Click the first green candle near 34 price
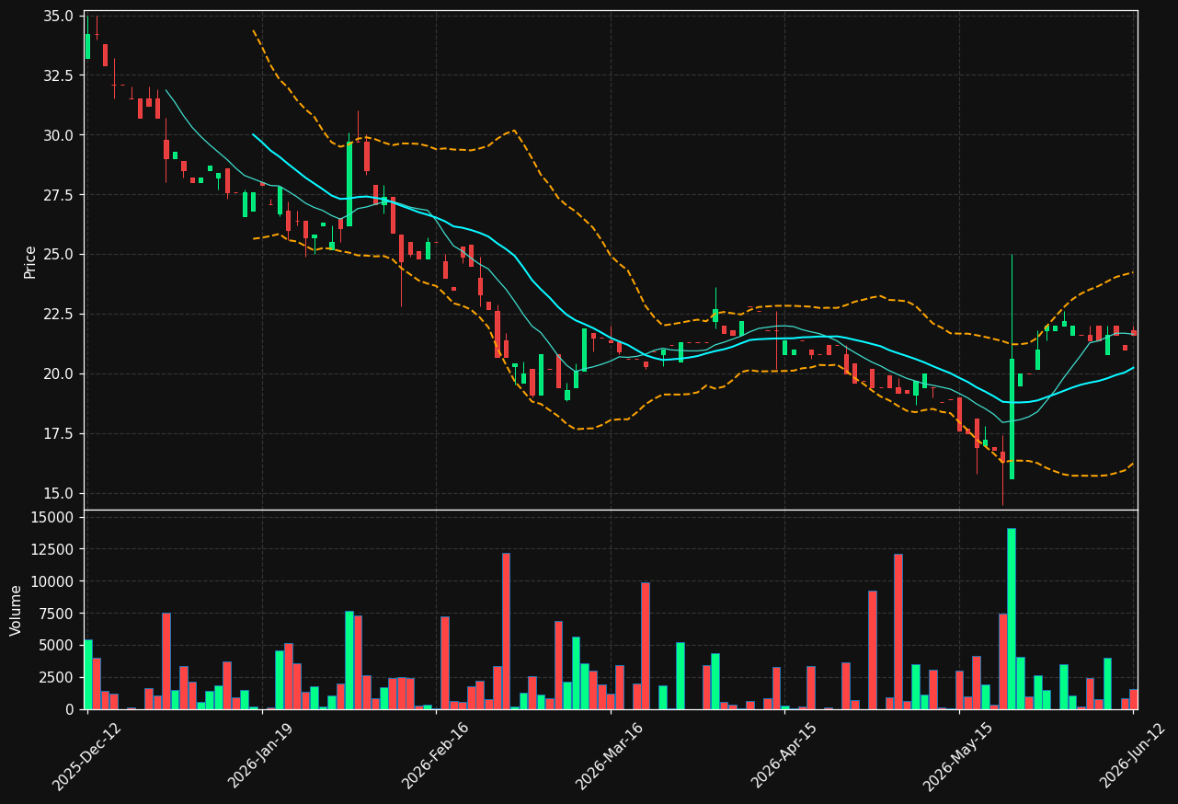This screenshot has width=1178, height=804. coord(87,46)
